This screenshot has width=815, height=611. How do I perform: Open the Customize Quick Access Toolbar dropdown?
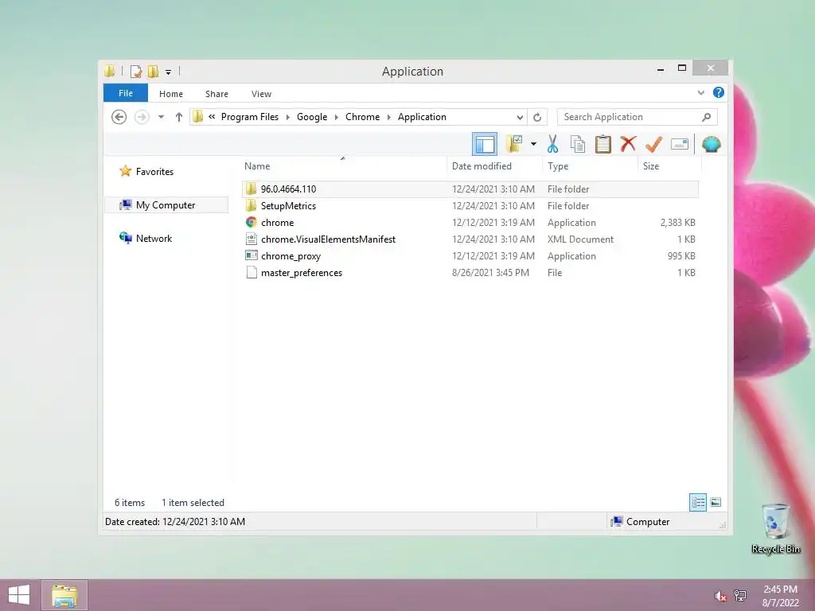point(169,72)
